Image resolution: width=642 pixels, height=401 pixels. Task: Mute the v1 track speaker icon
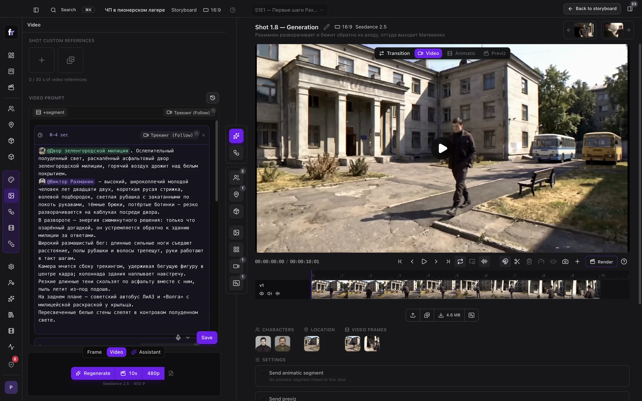[x=269, y=294]
